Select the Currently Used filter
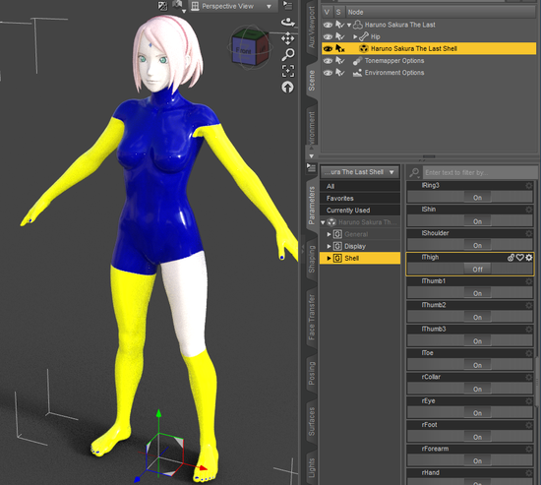Viewport: 541px width, 485px height. pyautogui.click(x=360, y=211)
